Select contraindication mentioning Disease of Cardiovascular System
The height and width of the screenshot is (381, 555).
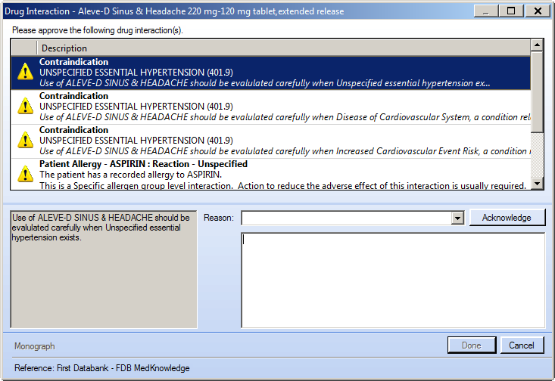pos(271,107)
